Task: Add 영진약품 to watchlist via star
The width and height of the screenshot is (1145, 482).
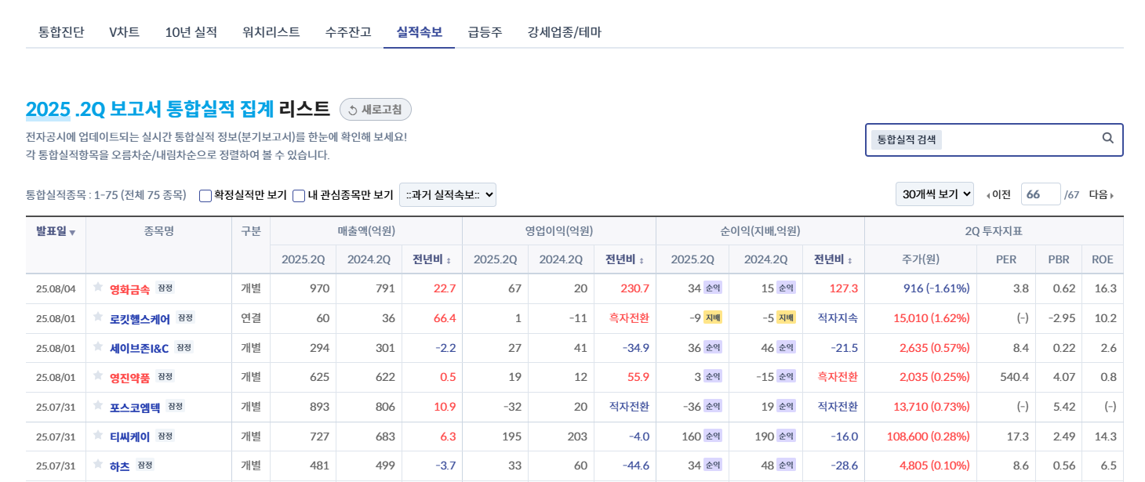Action: 98,376
